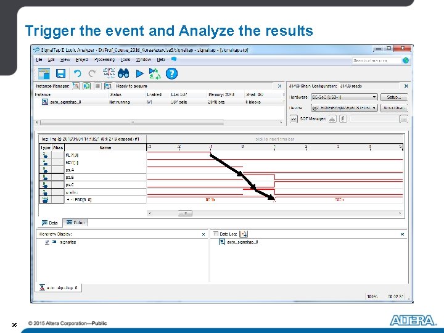Toggle the Data Log checkbox
The width and height of the screenshot is (444, 333).
pyautogui.click(x=215, y=234)
